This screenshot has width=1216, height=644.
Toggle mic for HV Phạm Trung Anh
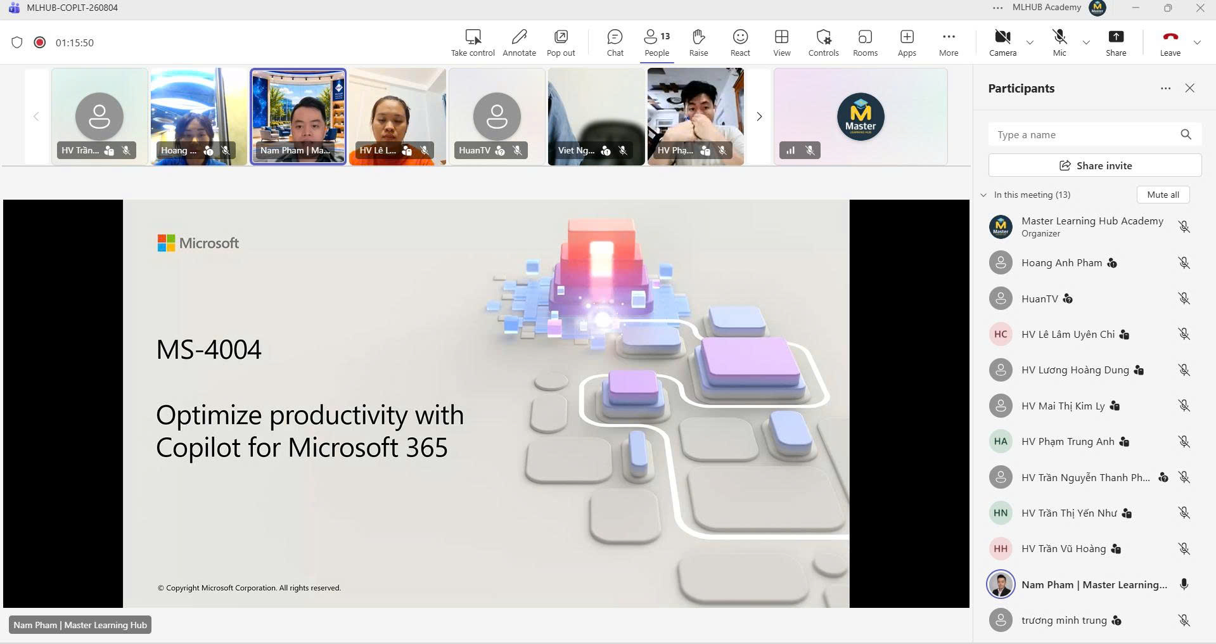click(1184, 442)
